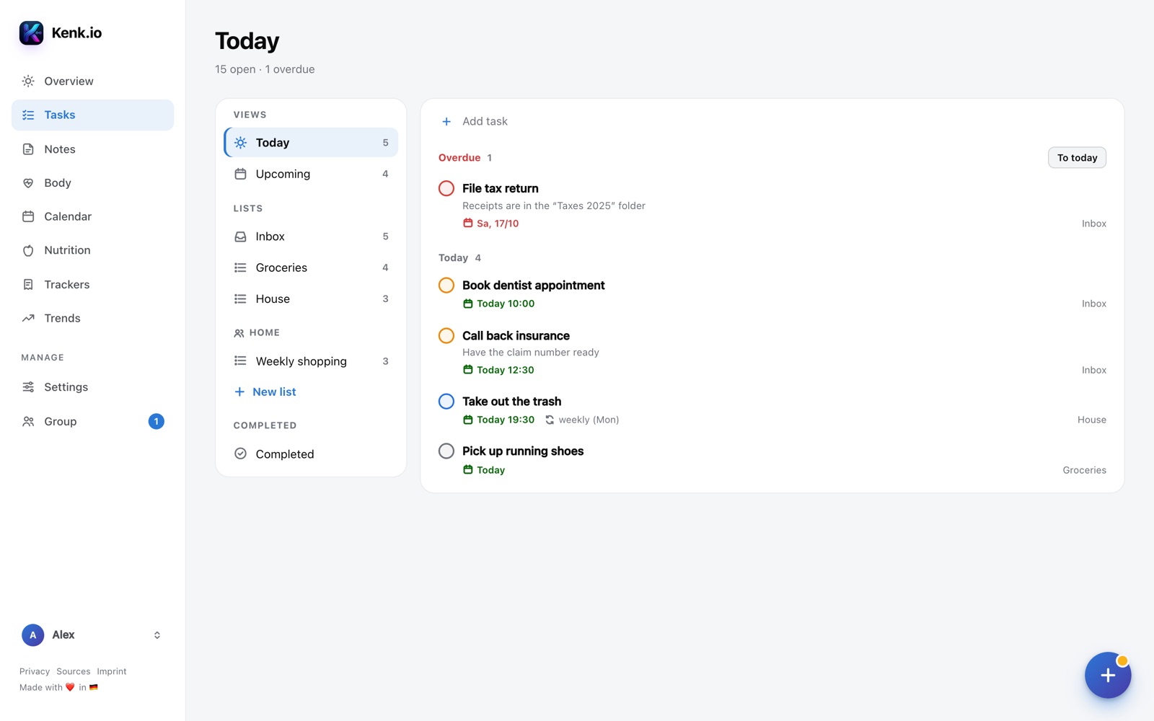Image resolution: width=1154 pixels, height=721 pixels.
Task: Check off Pick up running shoes
Action: [x=446, y=451]
